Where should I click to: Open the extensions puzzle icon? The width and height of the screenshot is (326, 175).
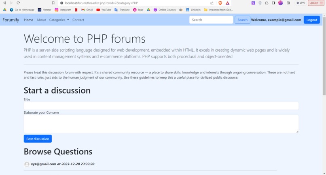[267, 3]
